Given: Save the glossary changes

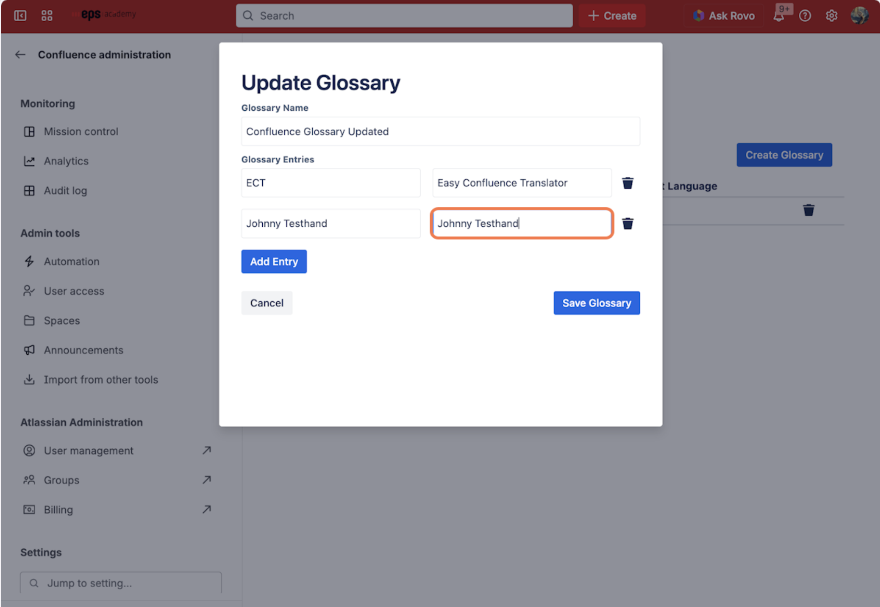Looking at the screenshot, I should point(596,303).
